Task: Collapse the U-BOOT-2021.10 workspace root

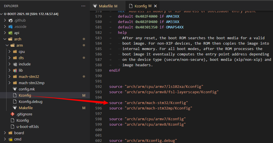Action: 2,14
